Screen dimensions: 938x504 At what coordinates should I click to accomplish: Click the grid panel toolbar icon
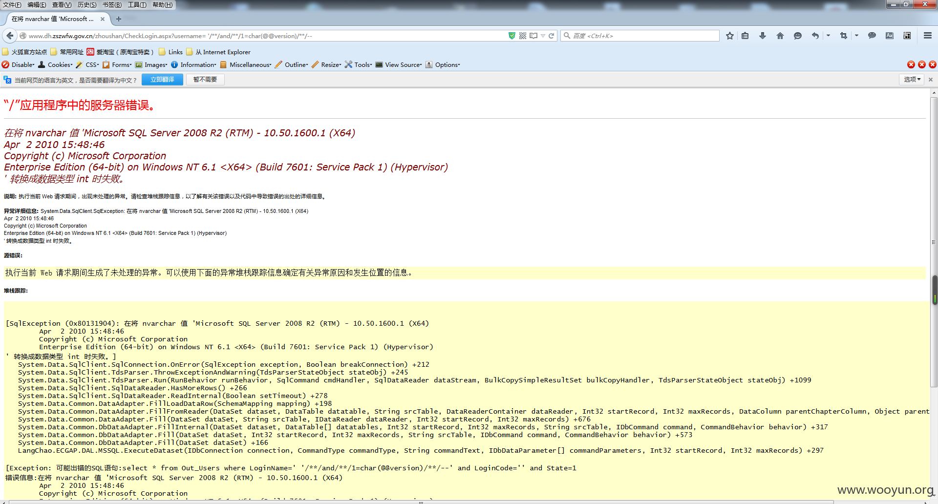click(x=907, y=36)
